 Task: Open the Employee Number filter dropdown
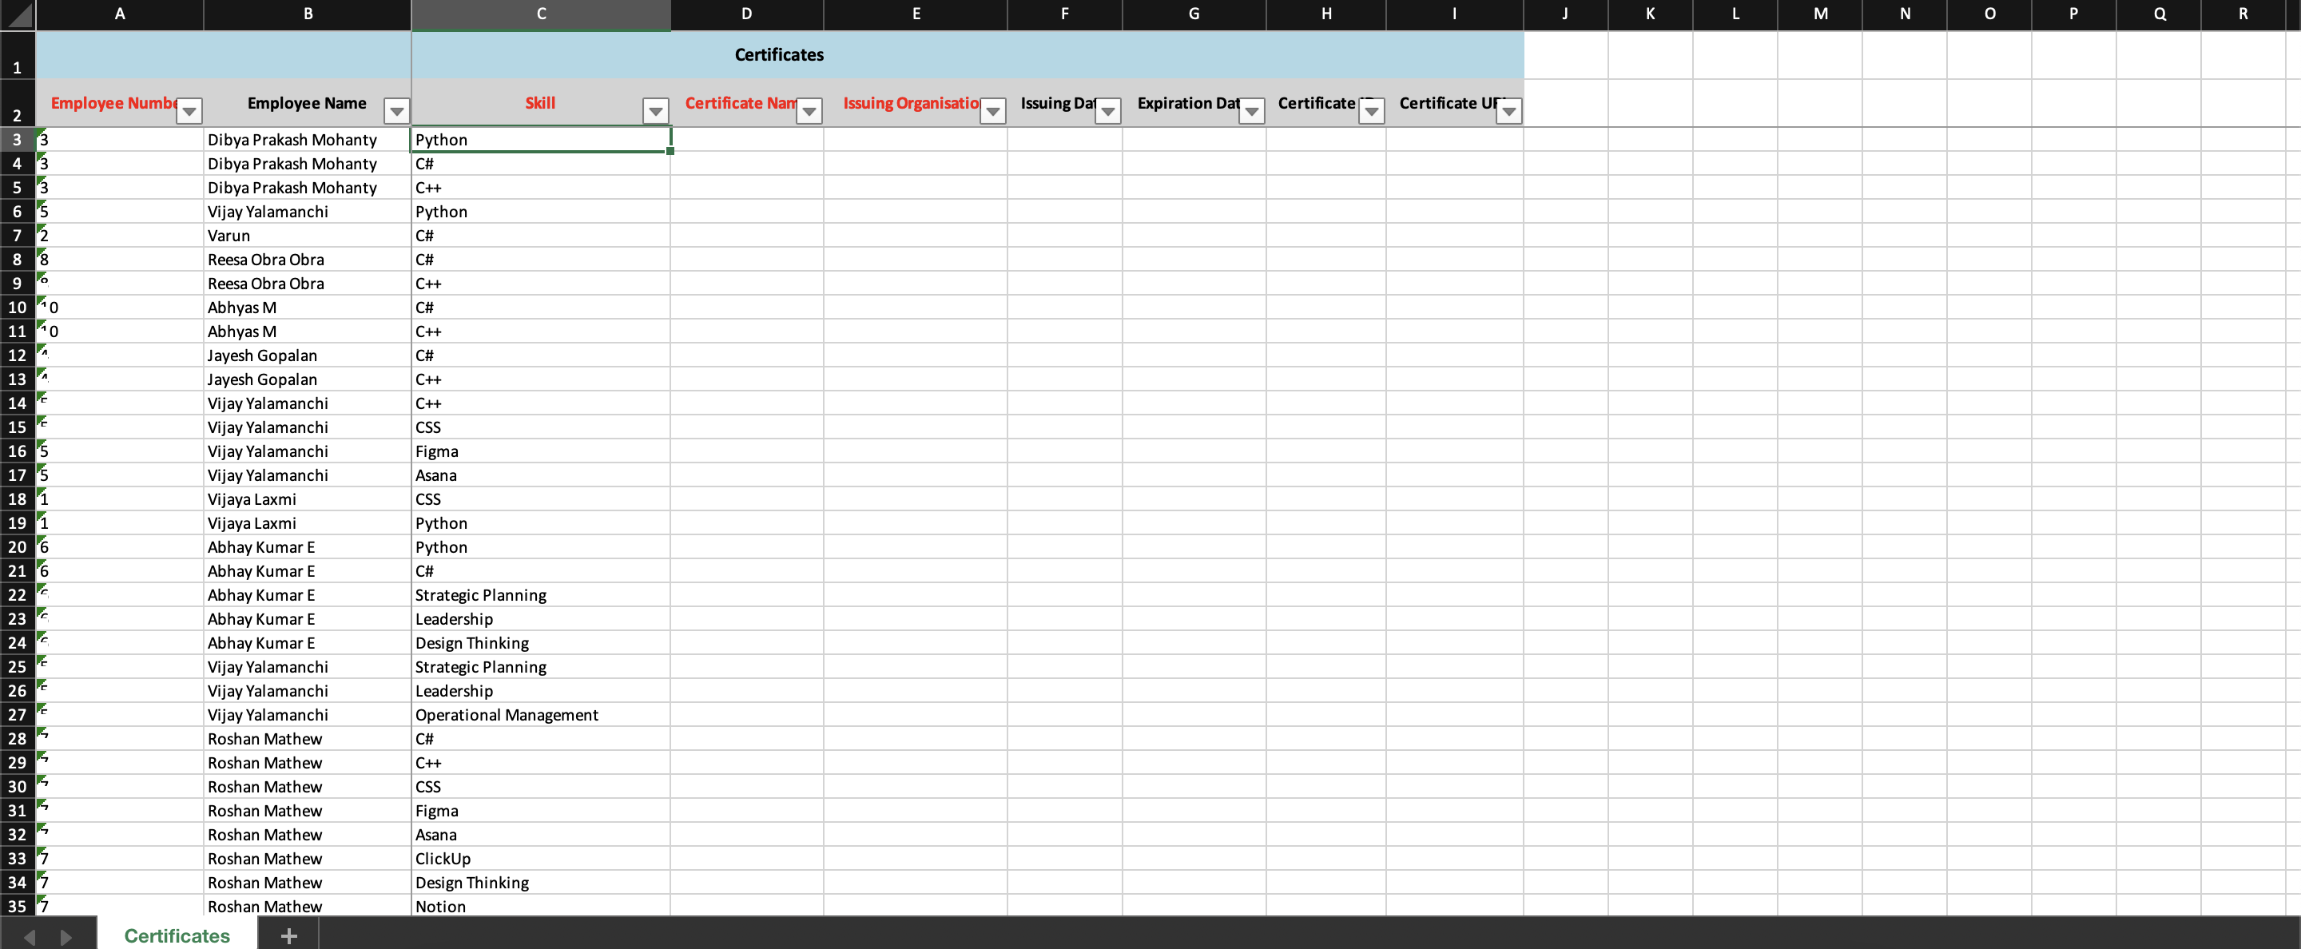point(189,111)
